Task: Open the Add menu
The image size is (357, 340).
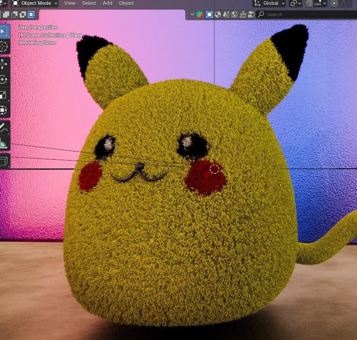Action: [108, 3]
